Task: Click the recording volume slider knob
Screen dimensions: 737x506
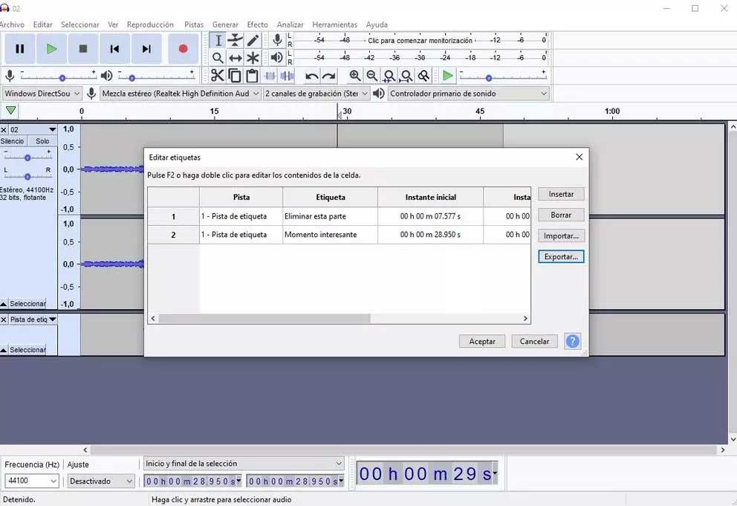Action: point(62,78)
